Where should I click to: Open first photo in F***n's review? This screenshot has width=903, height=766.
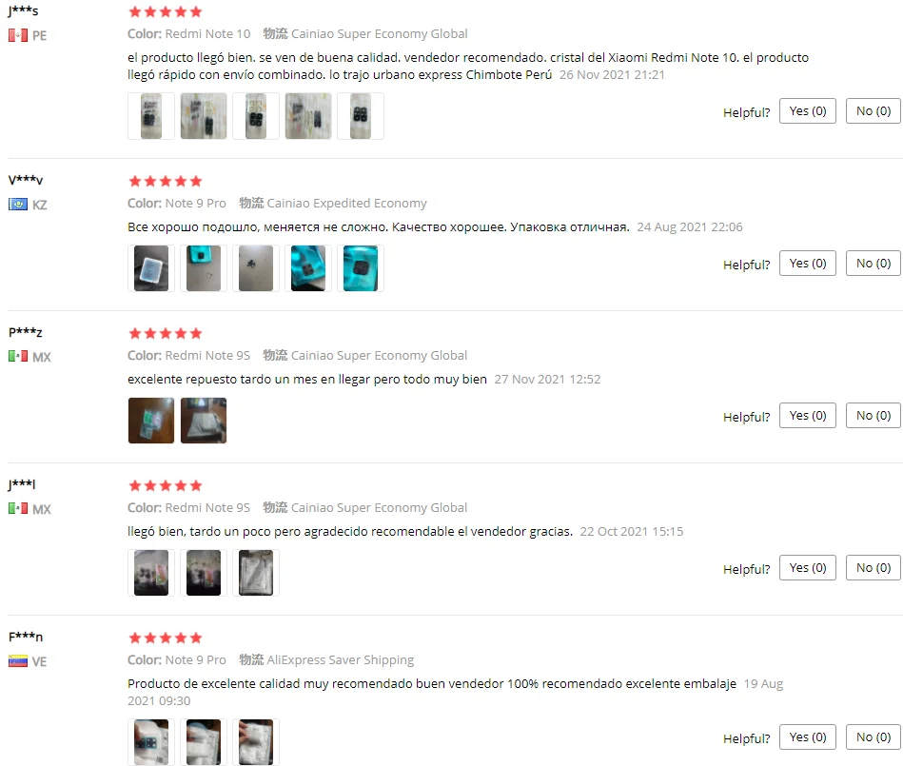pos(151,742)
